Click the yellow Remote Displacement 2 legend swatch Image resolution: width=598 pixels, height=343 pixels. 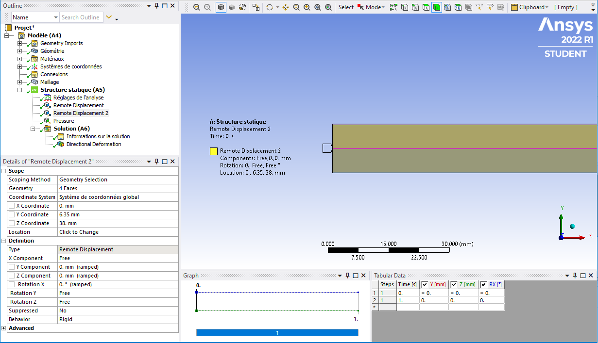point(213,151)
